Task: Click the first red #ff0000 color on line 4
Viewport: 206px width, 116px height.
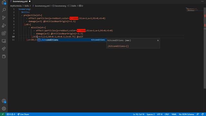Action: click(x=74, y=18)
